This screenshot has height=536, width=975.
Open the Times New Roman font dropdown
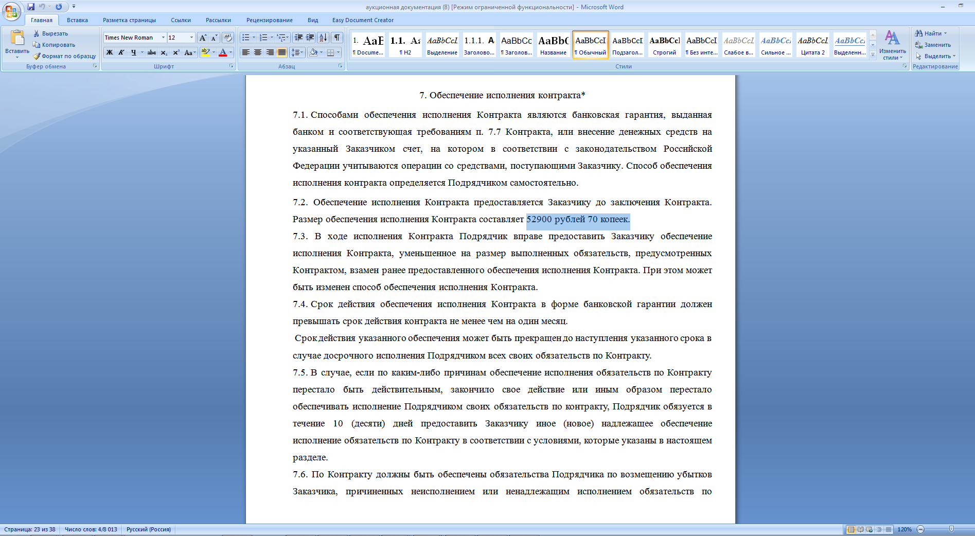163,38
